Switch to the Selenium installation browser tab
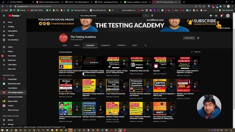Viewport: 235px width, 132px height. point(137,2)
